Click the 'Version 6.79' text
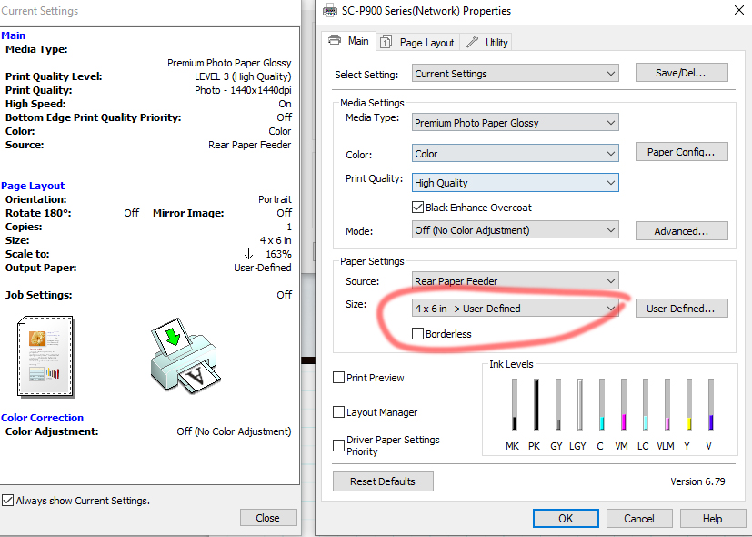The height and width of the screenshot is (537, 752). click(x=697, y=481)
